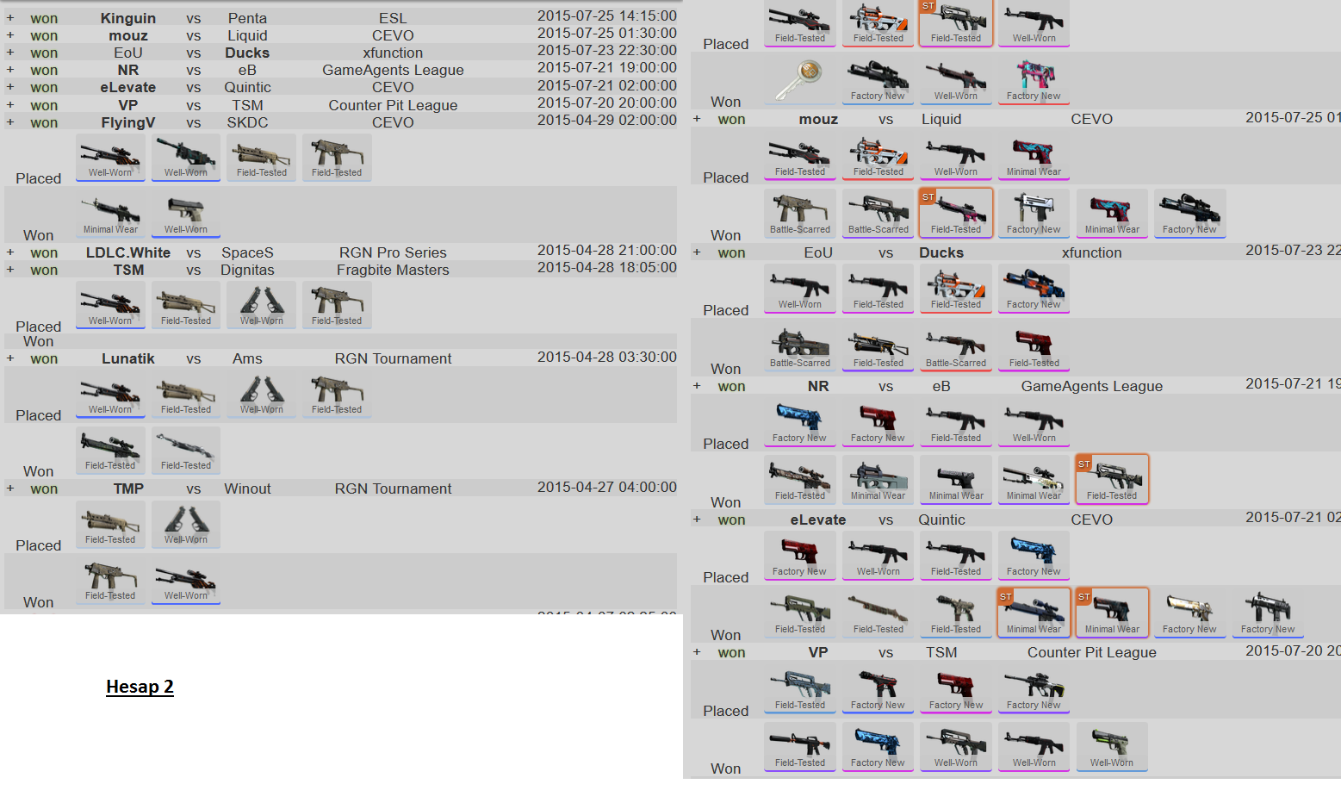The width and height of the screenshot is (1341, 809).
Task: Click the date 2015-07-25 14:15:00
Action: pos(607,16)
